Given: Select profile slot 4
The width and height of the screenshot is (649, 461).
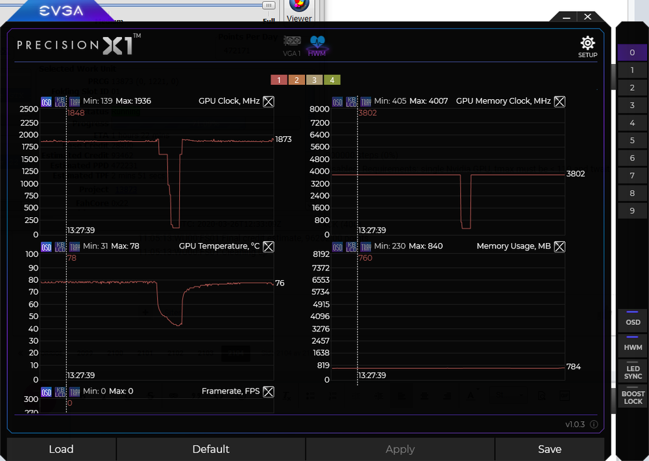Looking at the screenshot, I should tap(632, 123).
